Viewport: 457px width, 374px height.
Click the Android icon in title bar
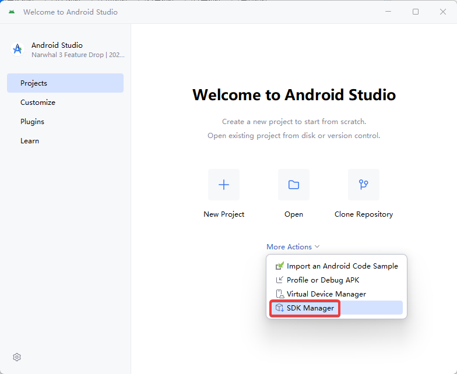coord(12,12)
